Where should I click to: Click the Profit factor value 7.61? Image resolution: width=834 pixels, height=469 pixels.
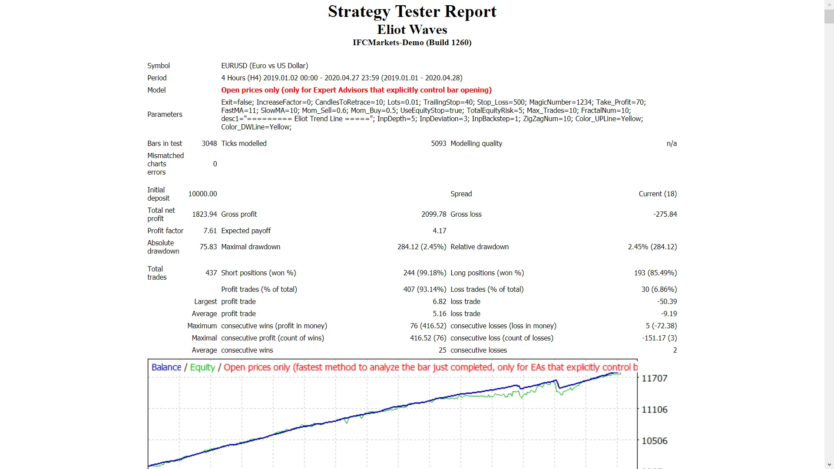click(210, 231)
